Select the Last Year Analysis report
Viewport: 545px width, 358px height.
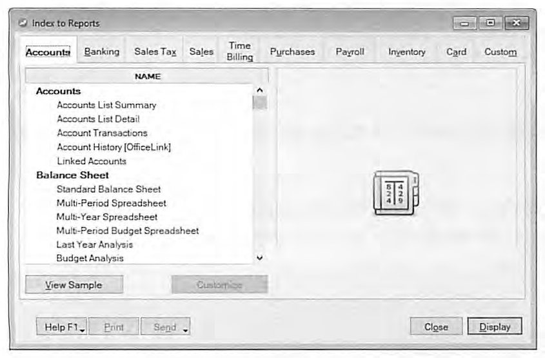pos(95,244)
